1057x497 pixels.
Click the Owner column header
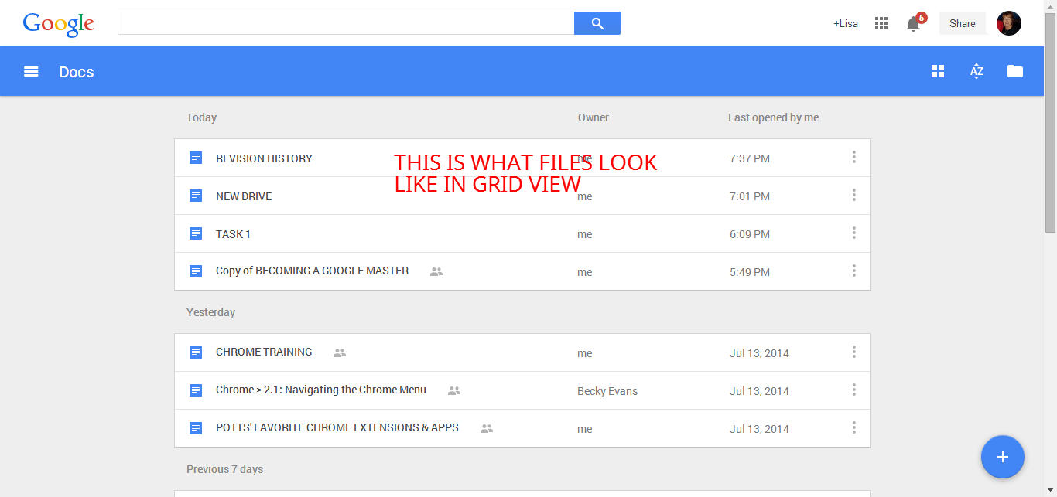[x=593, y=117]
